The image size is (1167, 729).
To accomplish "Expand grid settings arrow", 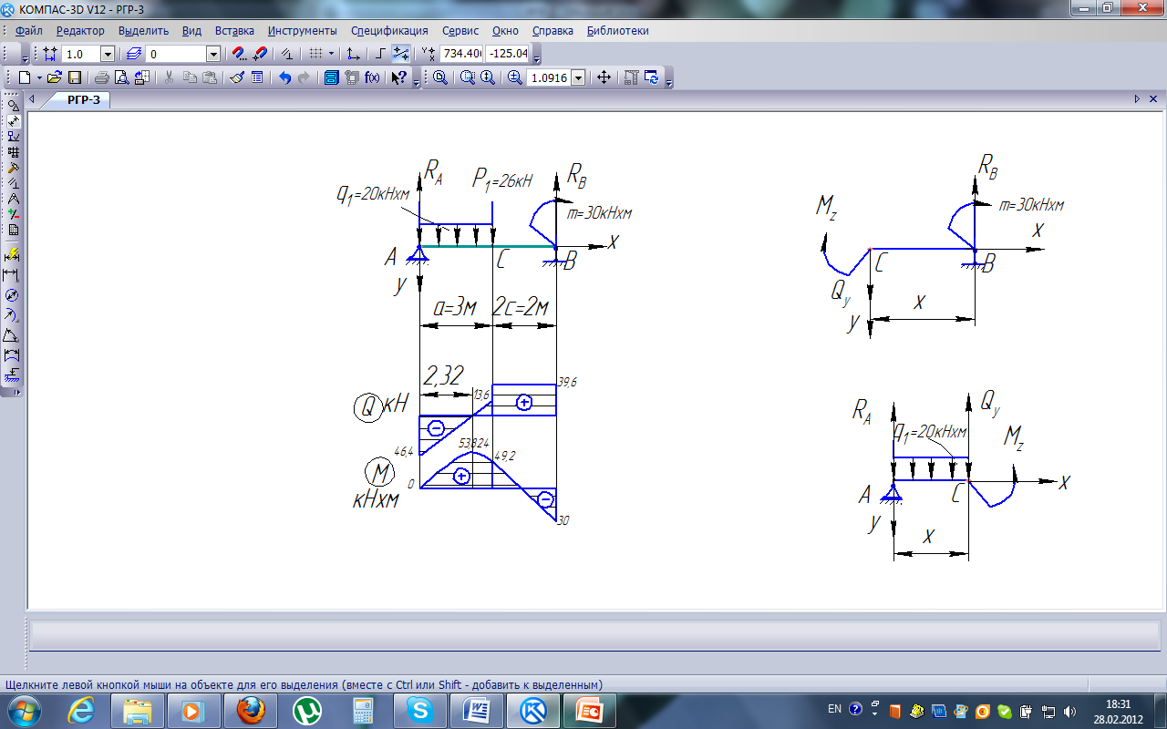I will coord(331,54).
